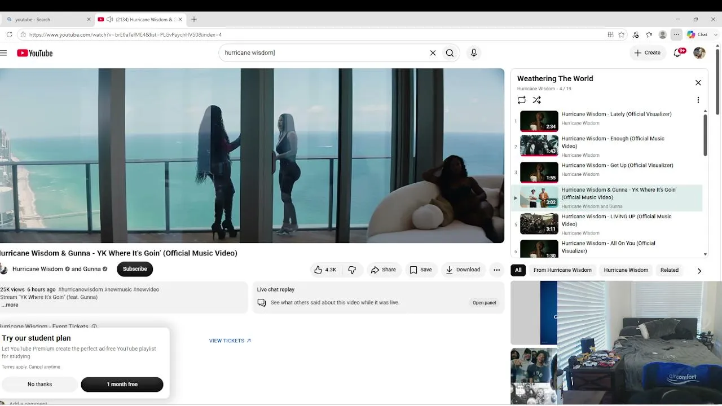The height and width of the screenshot is (406, 722).
Task: Open more actions under the video
Action: coord(496,270)
